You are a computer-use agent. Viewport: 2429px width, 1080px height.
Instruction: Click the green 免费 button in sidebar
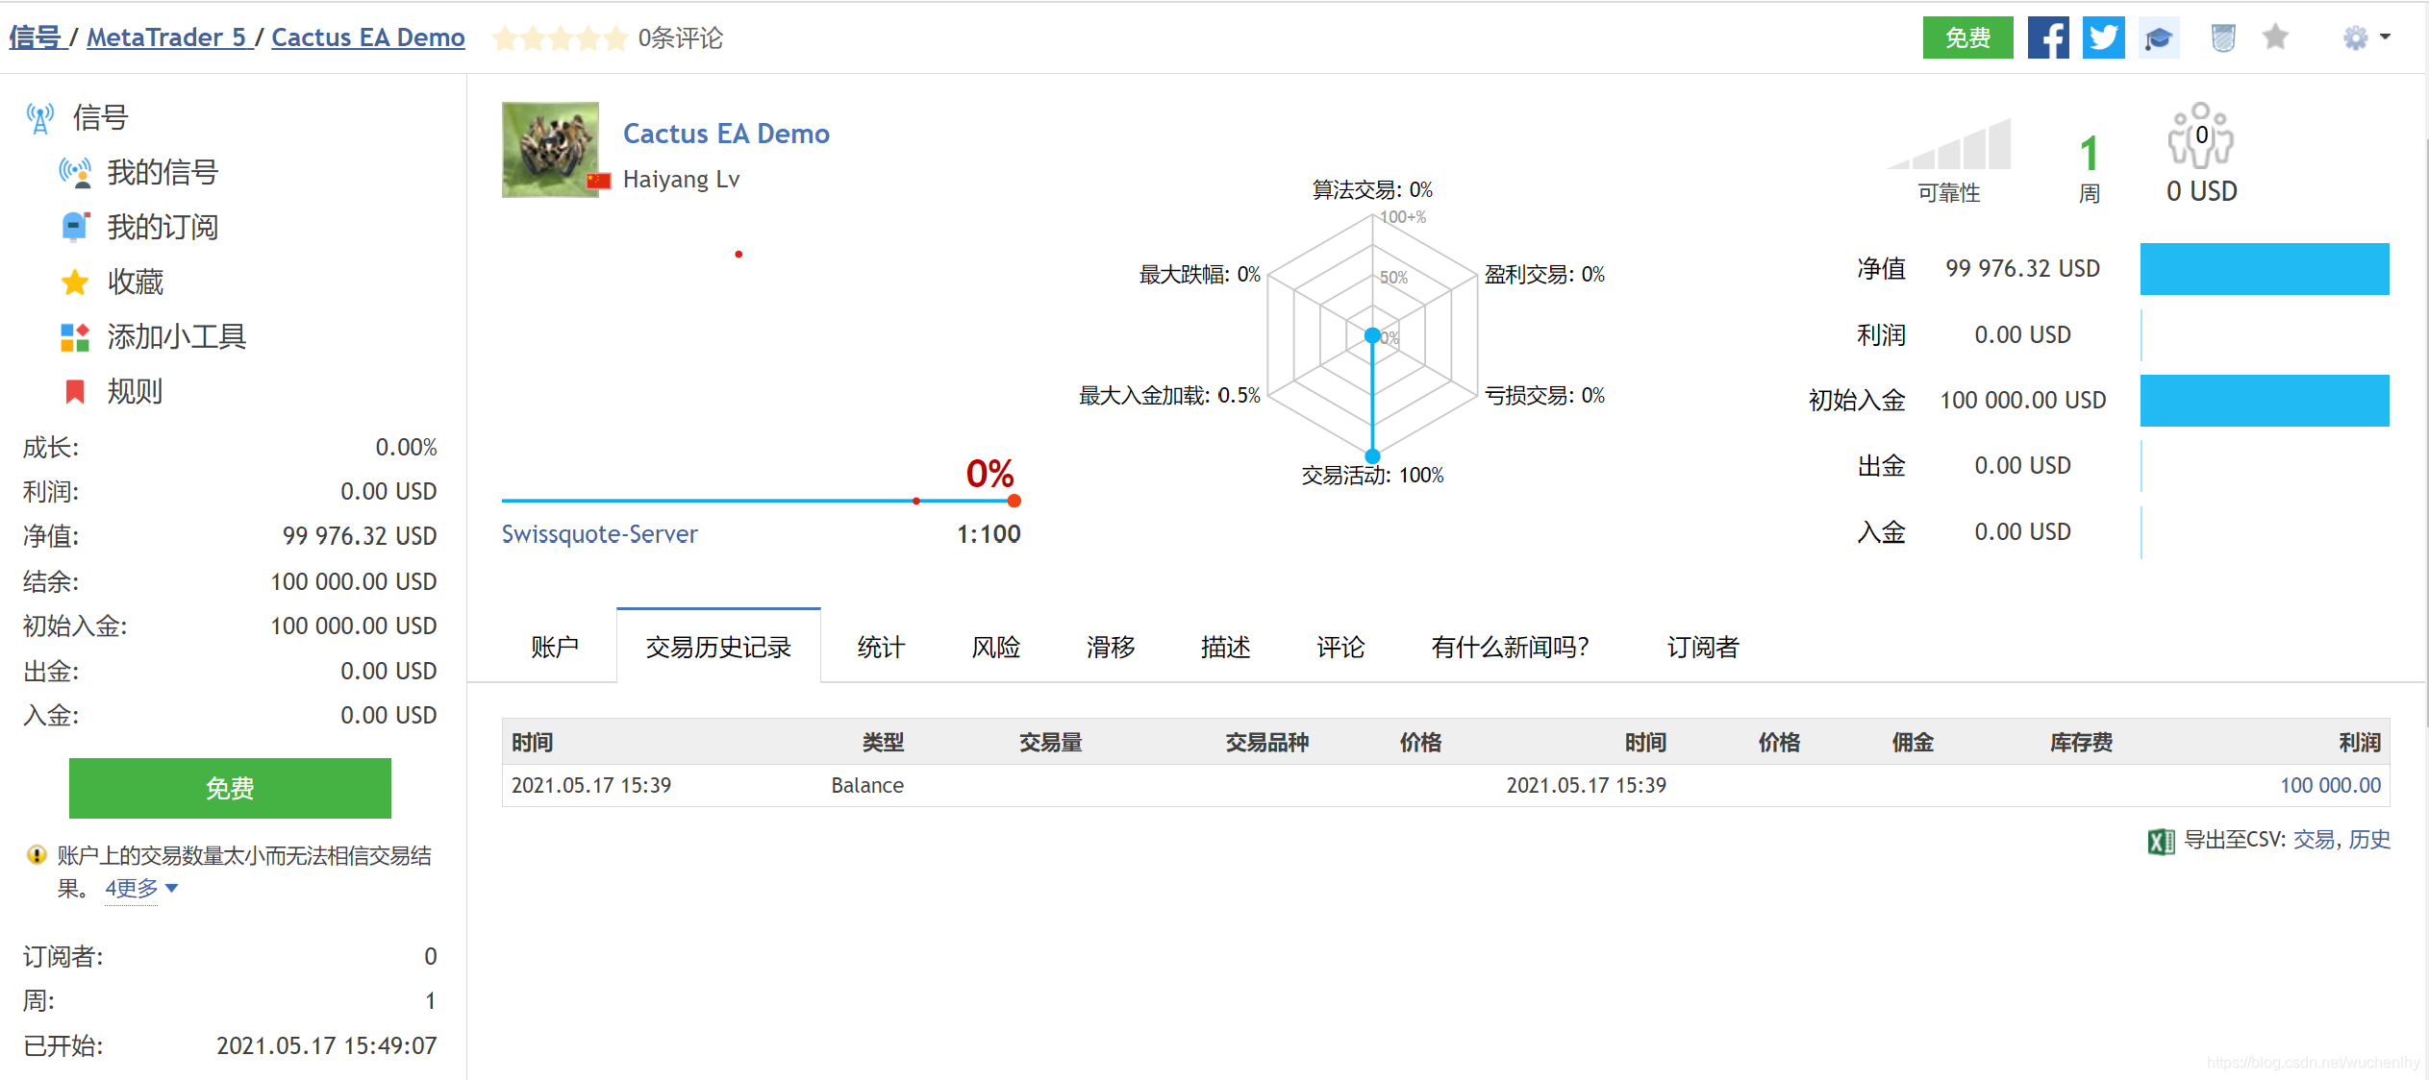230,788
